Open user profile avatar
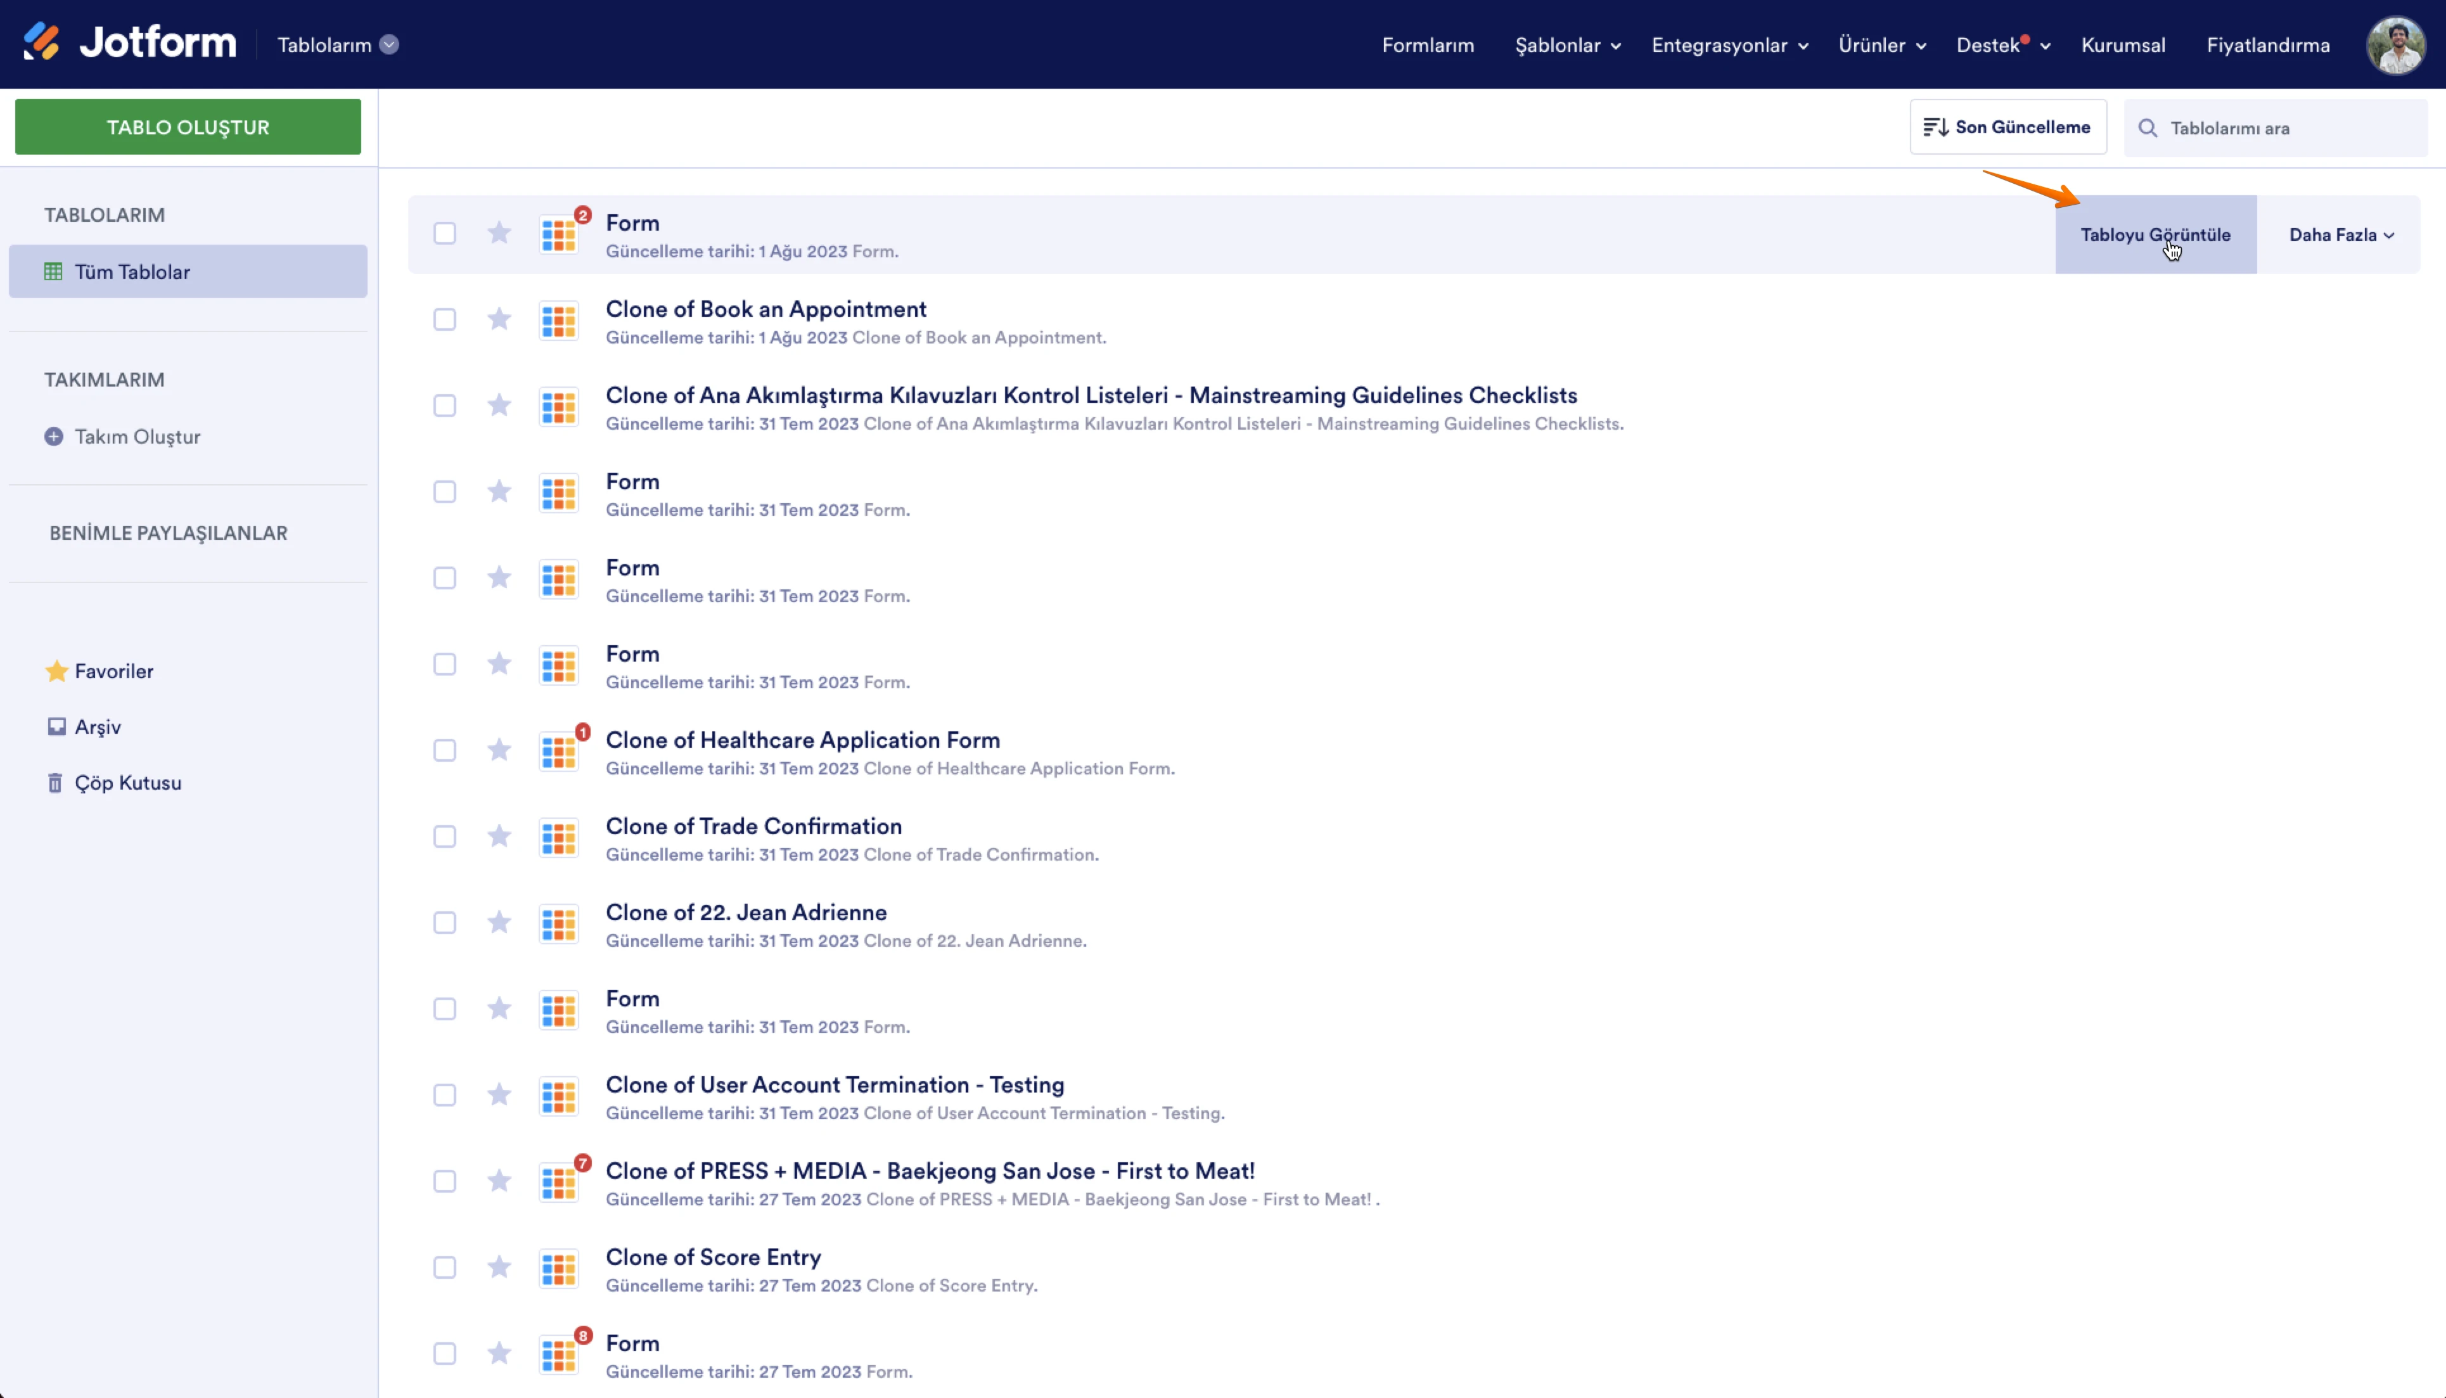Viewport: 2446px width, 1398px height. point(2396,45)
